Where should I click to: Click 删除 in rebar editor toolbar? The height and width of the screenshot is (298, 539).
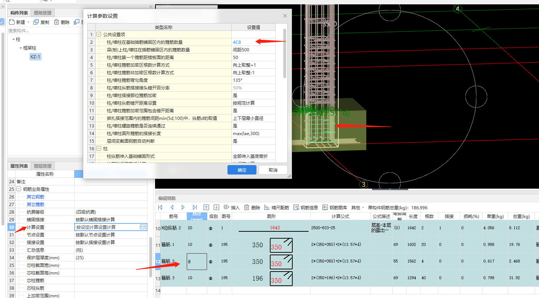coord(252,207)
